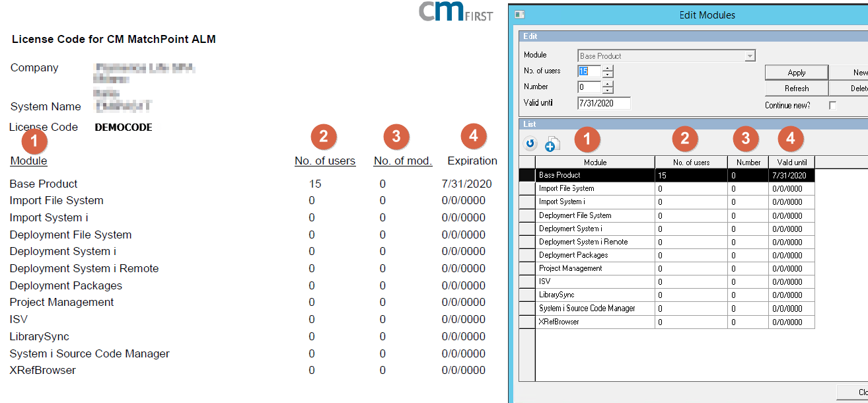
Task: Select the Deployment Packages list row
Action: coord(667,255)
